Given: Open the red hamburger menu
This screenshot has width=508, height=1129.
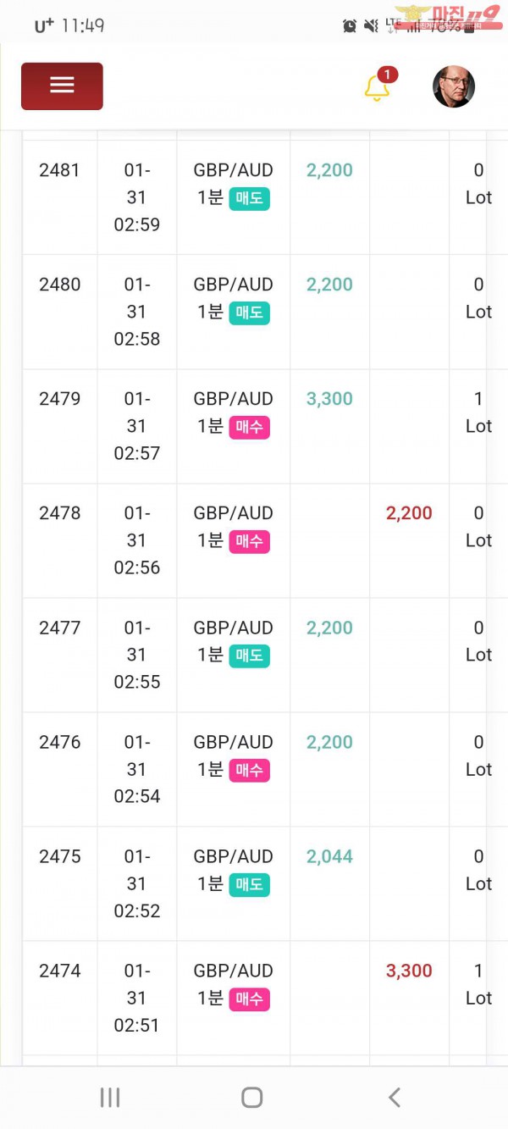Looking at the screenshot, I should point(62,86).
